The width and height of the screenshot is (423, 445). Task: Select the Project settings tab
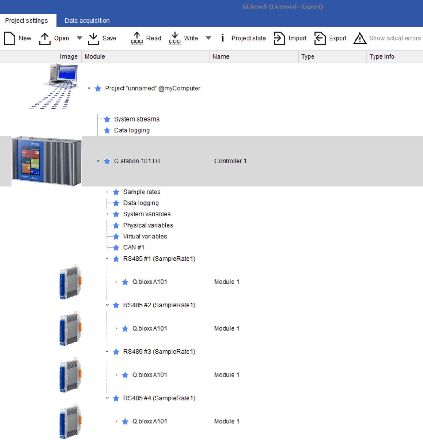point(27,20)
